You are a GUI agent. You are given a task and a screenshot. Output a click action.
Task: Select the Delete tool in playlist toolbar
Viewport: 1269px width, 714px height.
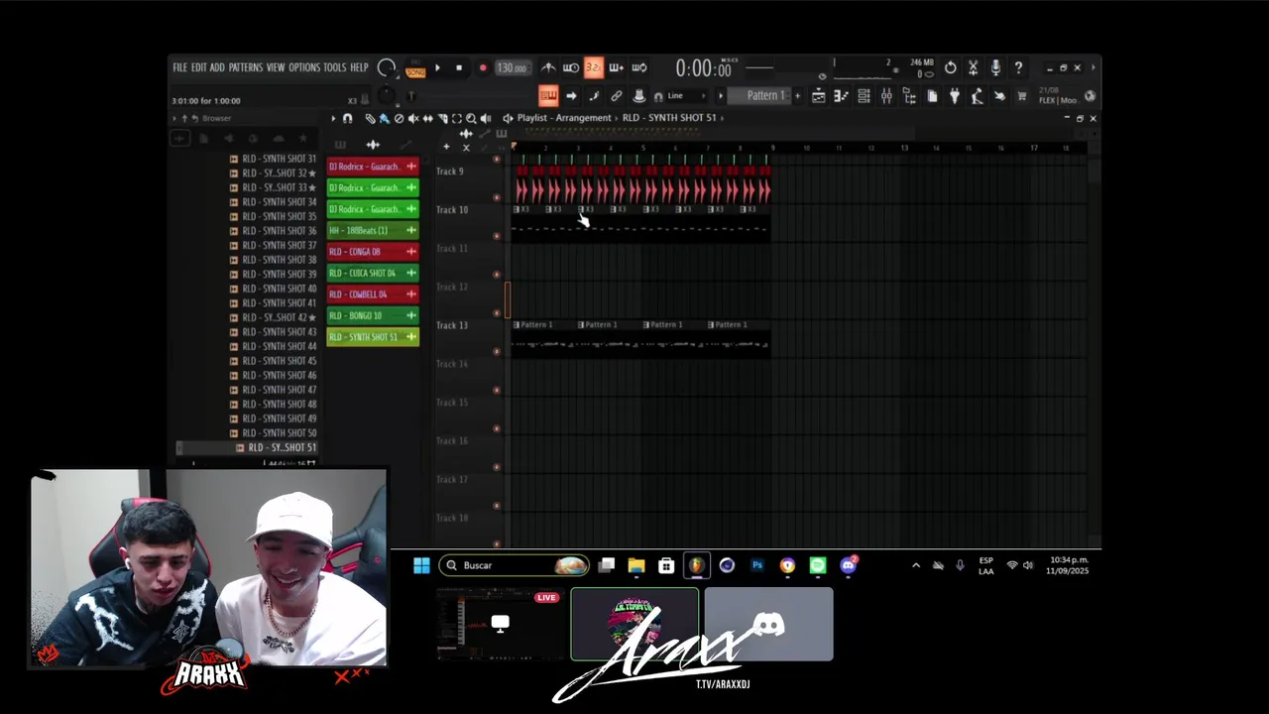click(399, 118)
